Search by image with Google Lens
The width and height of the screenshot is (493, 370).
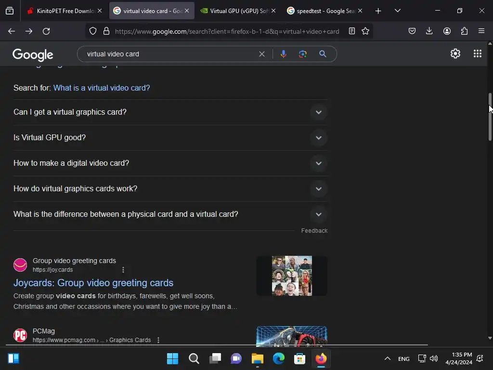click(303, 54)
